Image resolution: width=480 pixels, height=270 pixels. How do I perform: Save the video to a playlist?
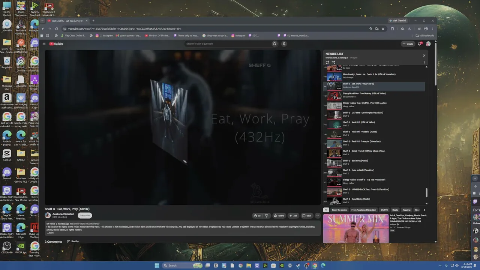pos(307,216)
